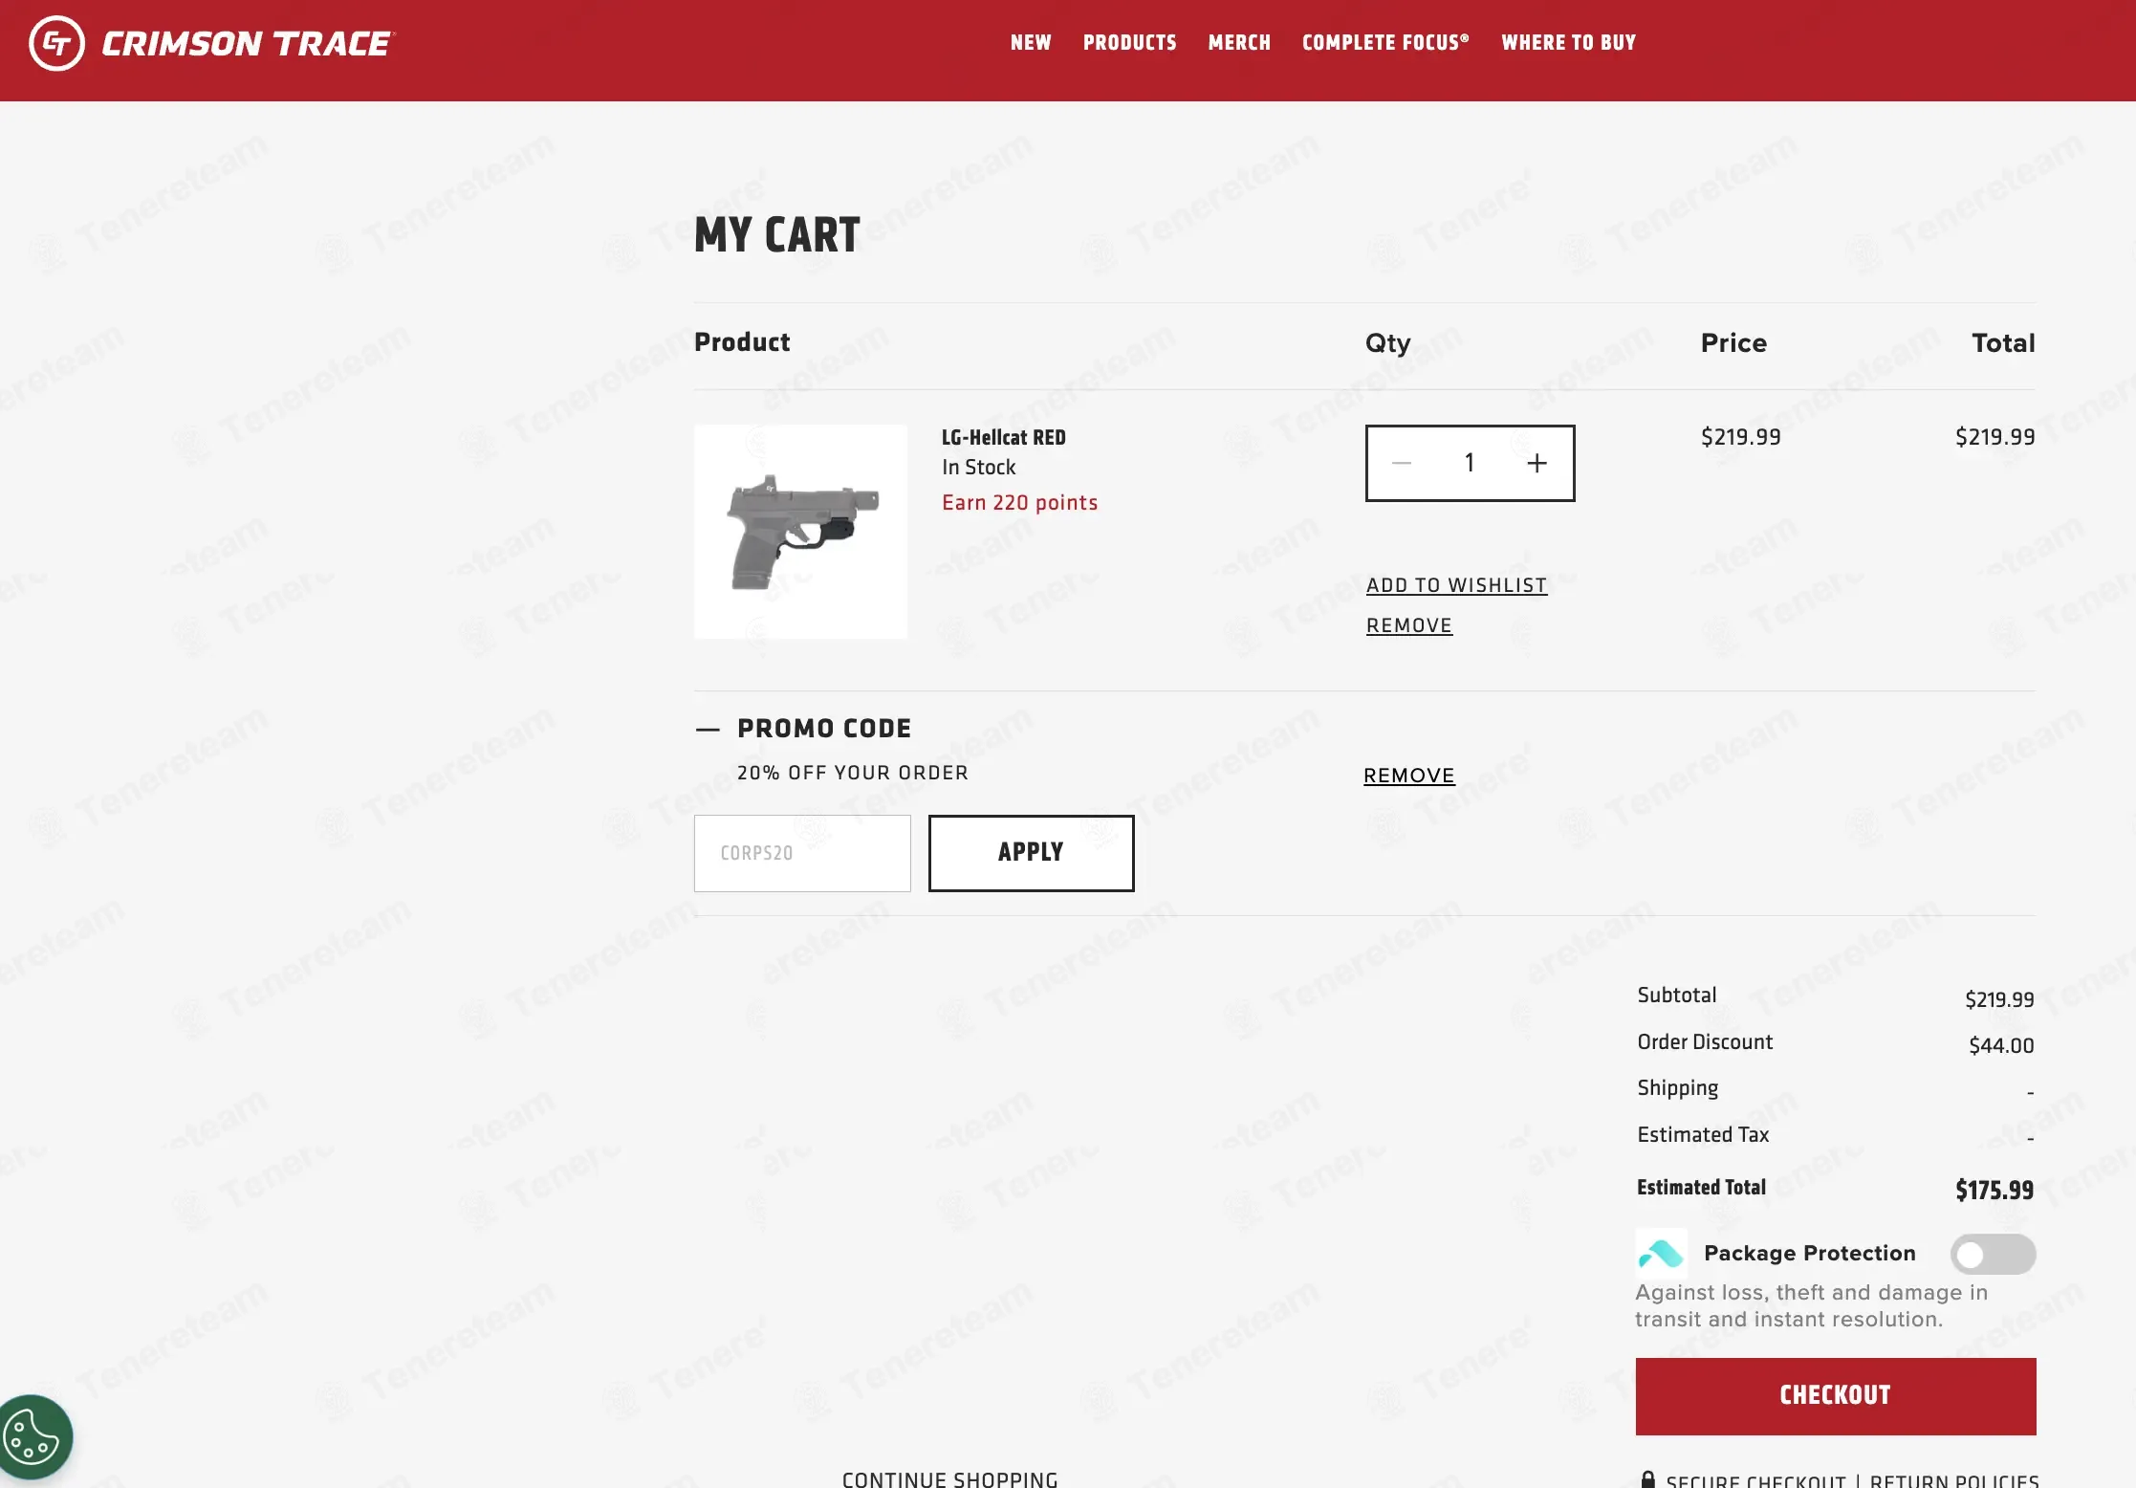Collapse the Promo Code section

[708, 730]
